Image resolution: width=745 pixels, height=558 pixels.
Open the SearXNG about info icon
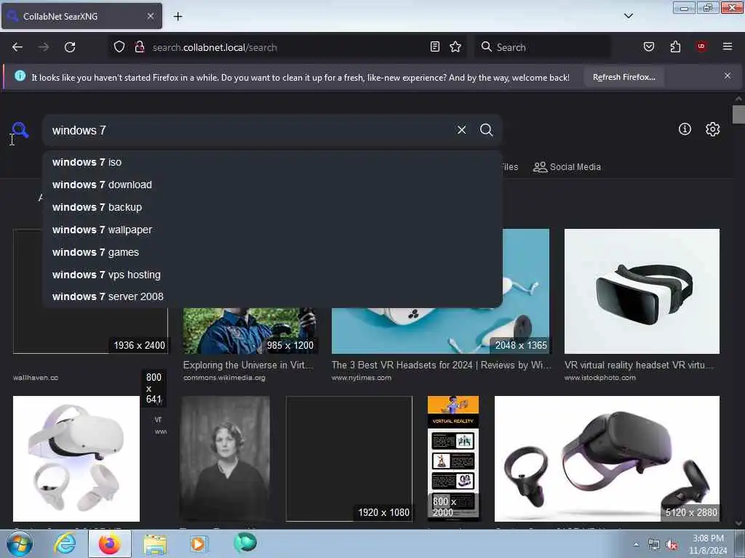[685, 129]
